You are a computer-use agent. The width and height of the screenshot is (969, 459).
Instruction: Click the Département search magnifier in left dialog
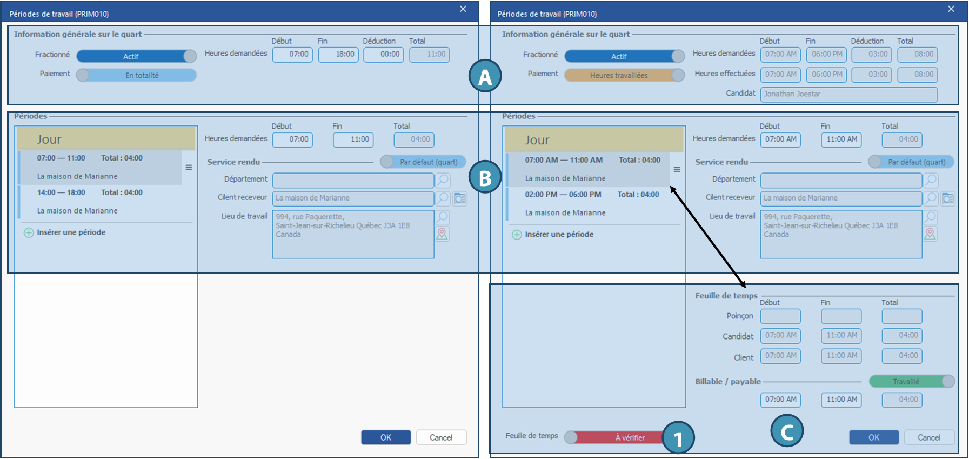click(x=443, y=180)
